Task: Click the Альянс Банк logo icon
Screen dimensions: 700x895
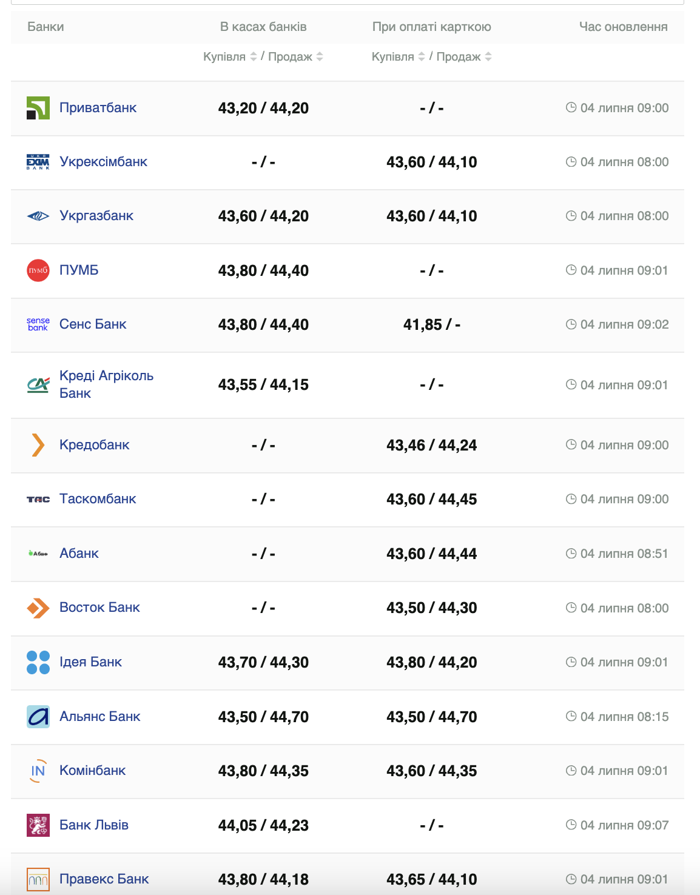Action: coord(38,717)
